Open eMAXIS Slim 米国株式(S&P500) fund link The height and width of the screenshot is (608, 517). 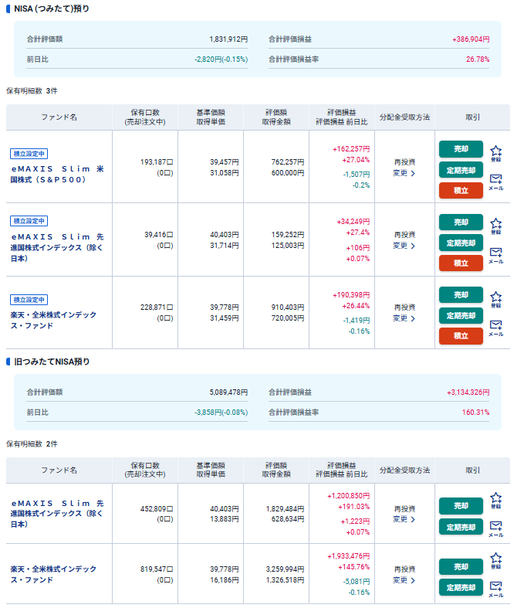click(x=57, y=174)
